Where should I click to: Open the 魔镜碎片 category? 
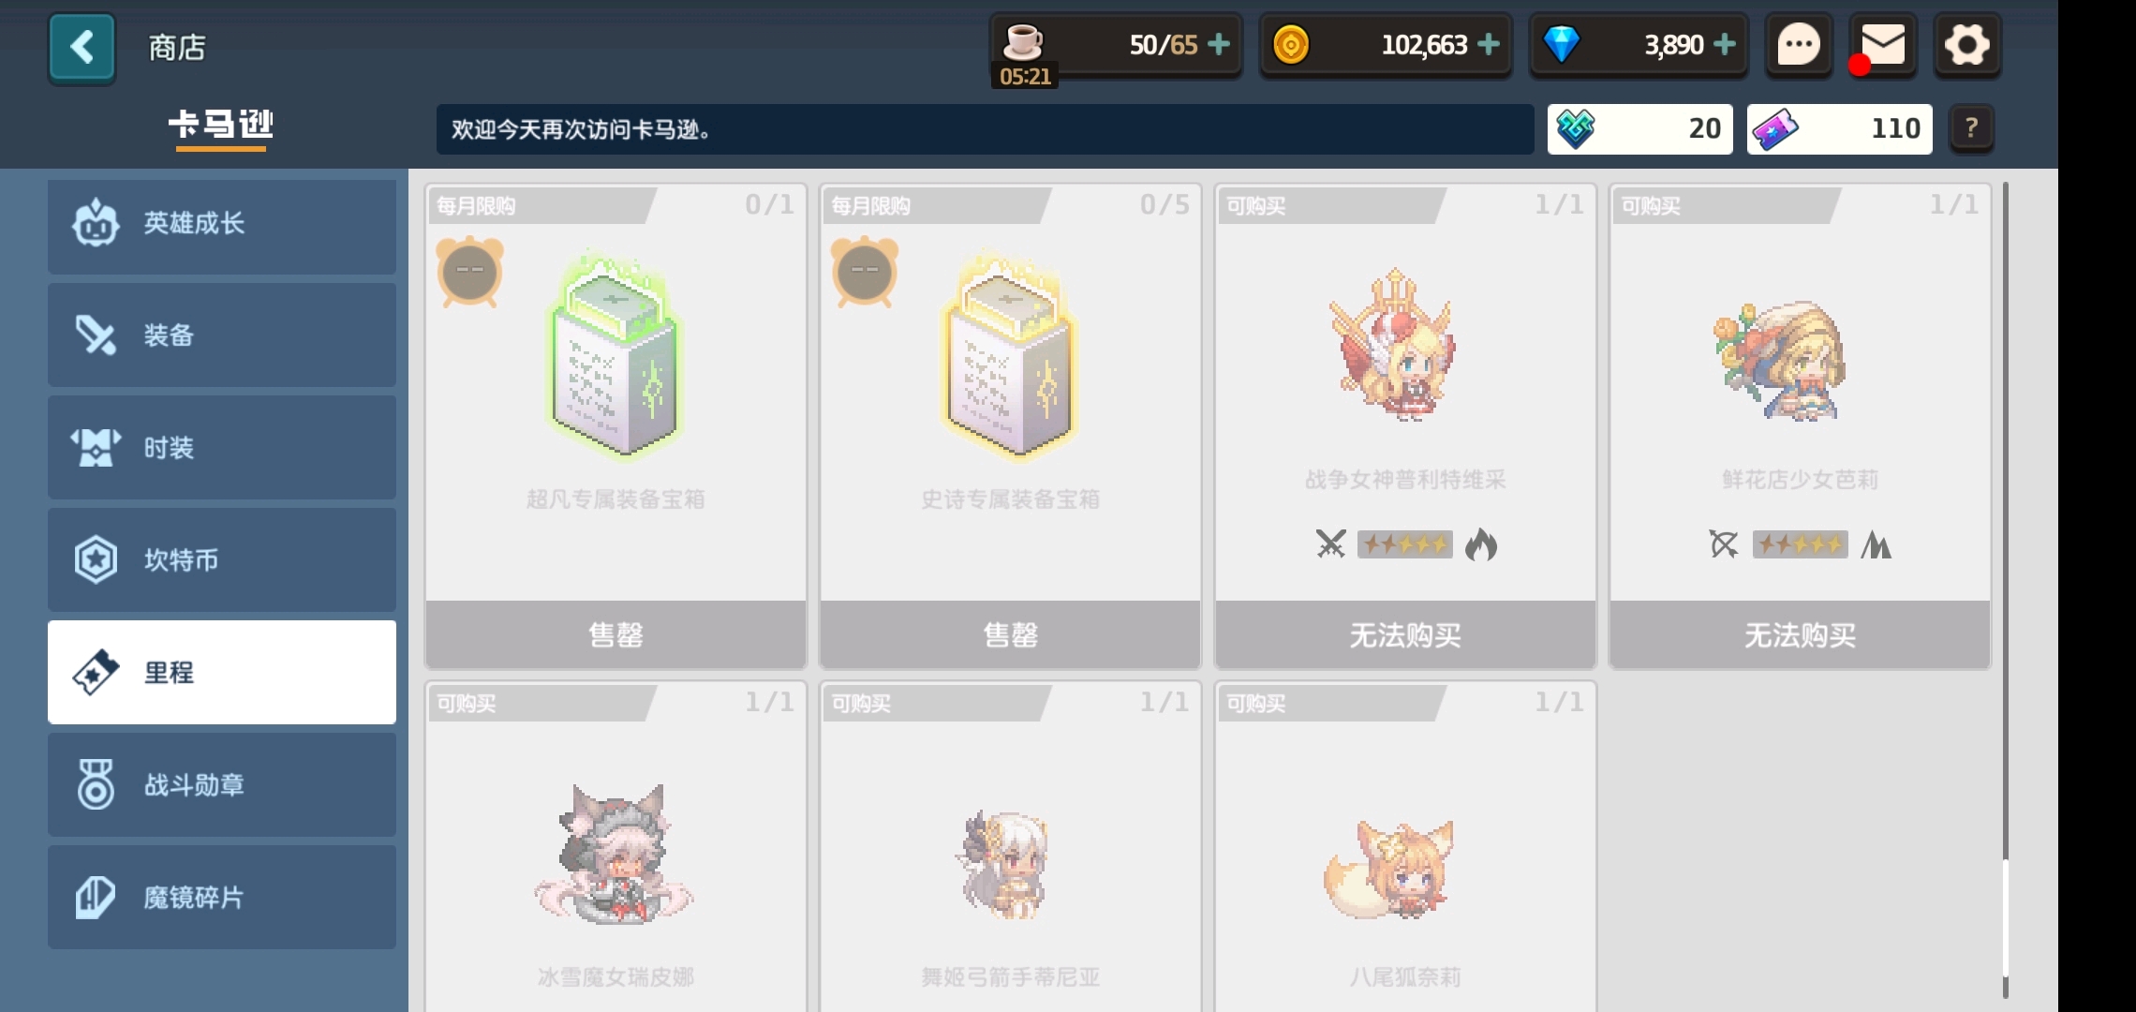[222, 898]
